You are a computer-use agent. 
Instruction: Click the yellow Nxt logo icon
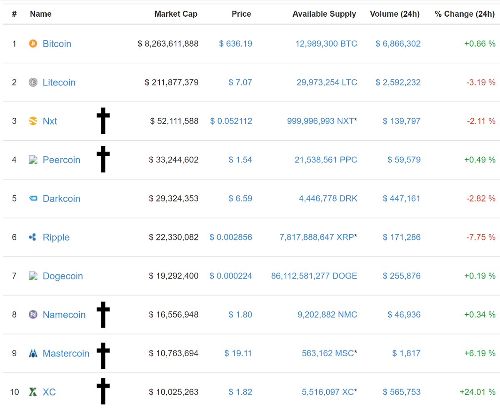tap(33, 121)
